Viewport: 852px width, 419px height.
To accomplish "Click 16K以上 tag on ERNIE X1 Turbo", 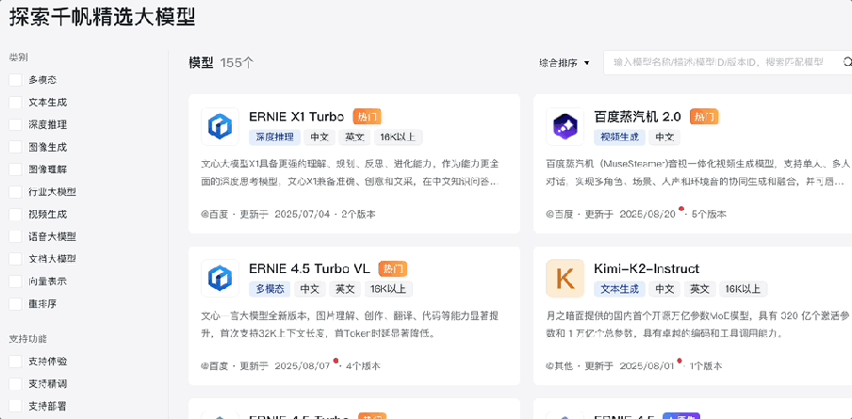I will click(399, 137).
